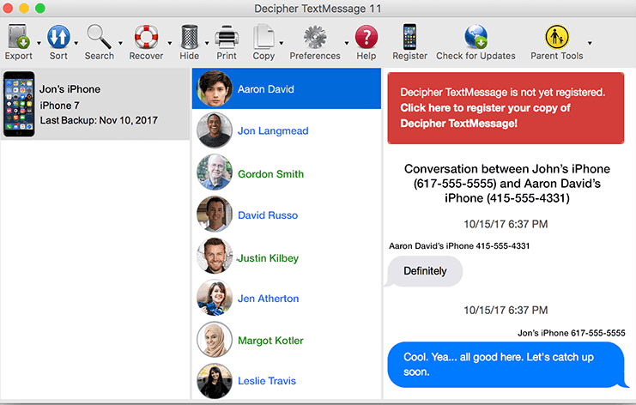Select Jon's iPhone device in the sidebar
636x405 pixels.
(95, 105)
